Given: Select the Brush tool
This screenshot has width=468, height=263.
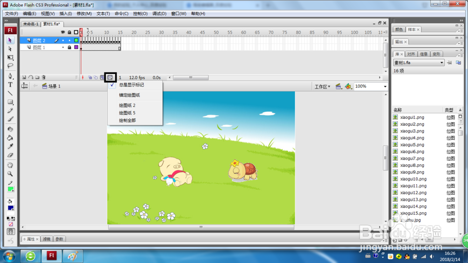Looking at the screenshot, I should [x=10, y=119].
